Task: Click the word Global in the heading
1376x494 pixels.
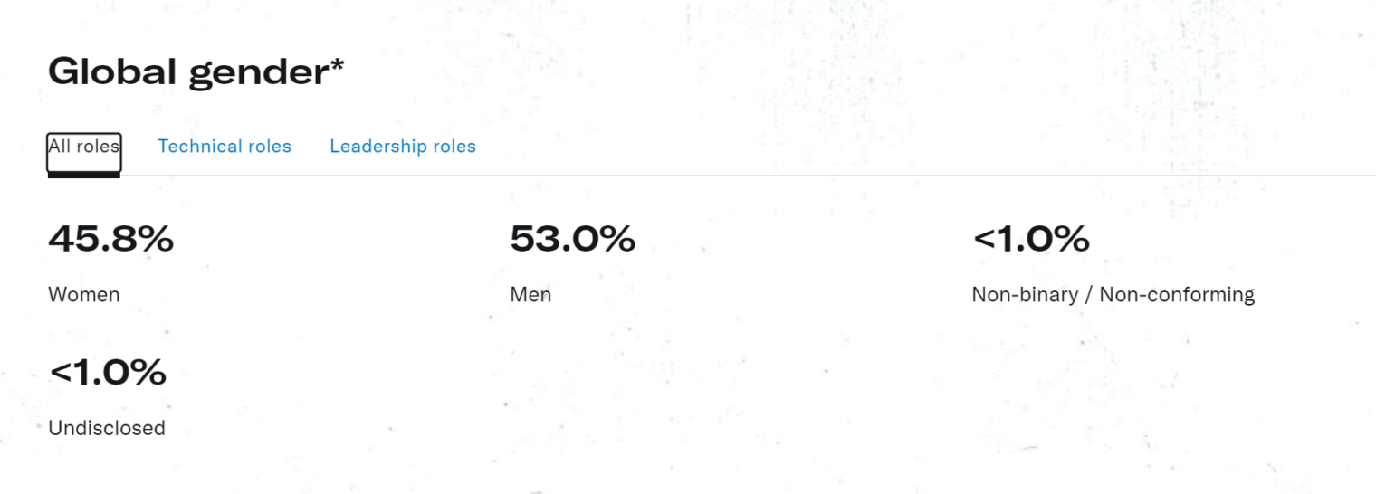Action: click(113, 71)
